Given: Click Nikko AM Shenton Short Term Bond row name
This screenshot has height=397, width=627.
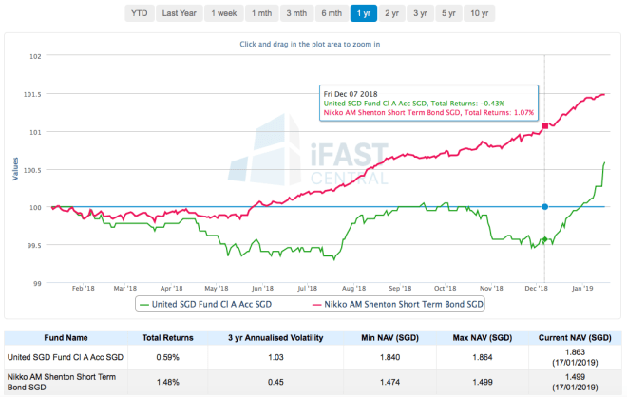Looking at the screenshot, I should [62, 382].
